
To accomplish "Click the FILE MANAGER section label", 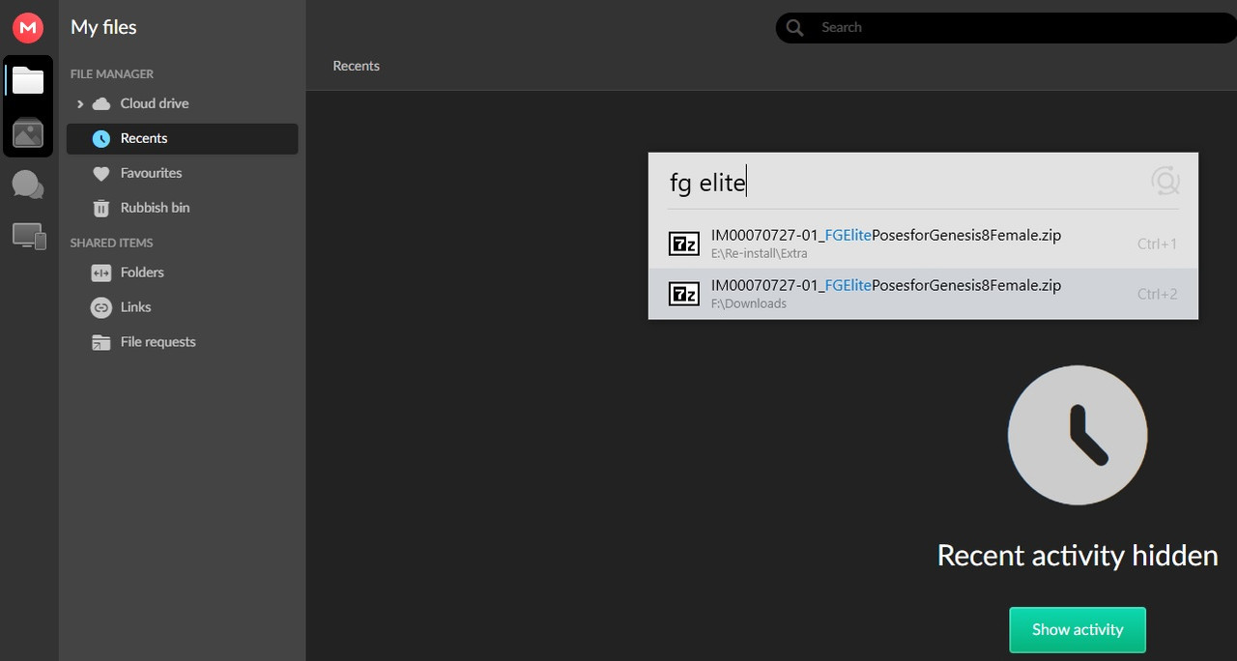I will (112, 73).
